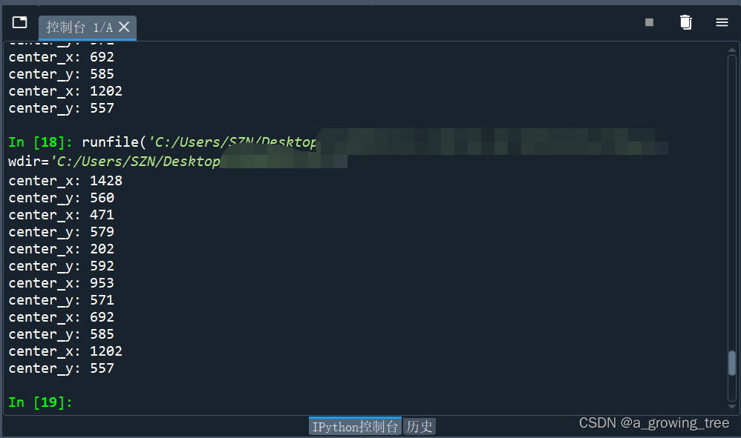Click the wdir= path line

click(x=114, y=162)
